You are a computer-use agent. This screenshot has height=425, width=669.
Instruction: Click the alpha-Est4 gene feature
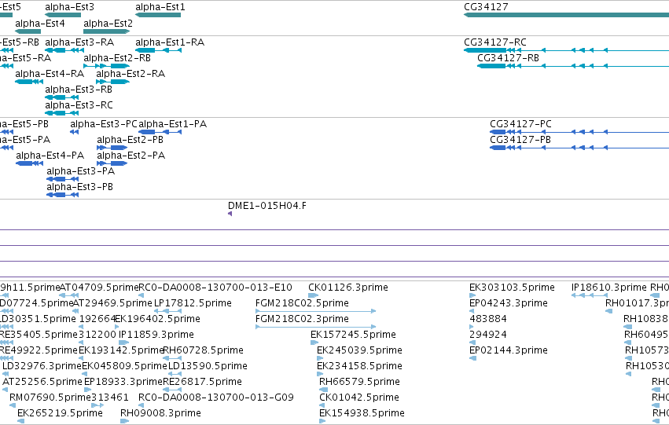[x=28, y=31]
